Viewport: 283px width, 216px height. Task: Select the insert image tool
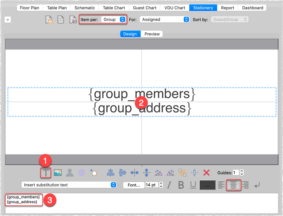pos(57,172)
